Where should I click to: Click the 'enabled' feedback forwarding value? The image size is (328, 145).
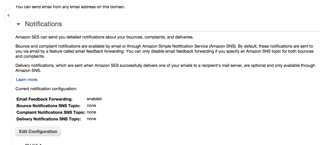coord(94,99)
